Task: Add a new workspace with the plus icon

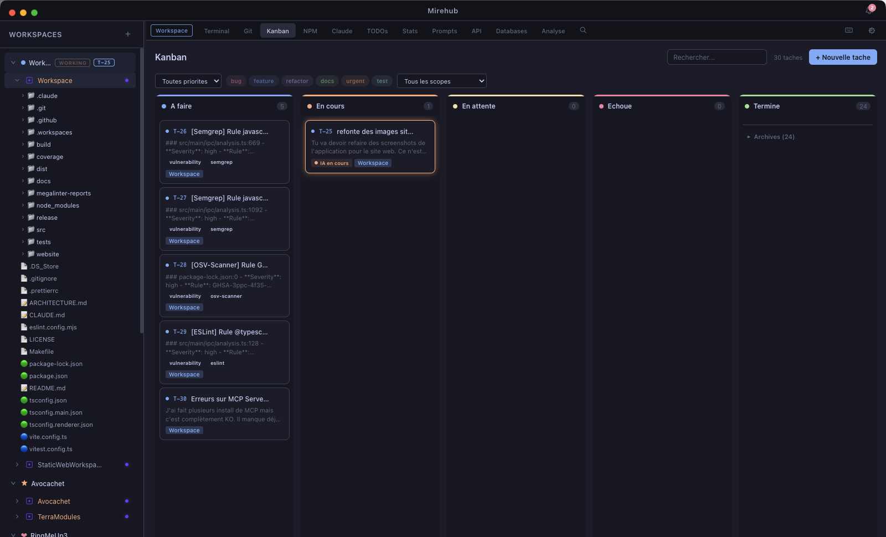Action: (x=127, y=34)
